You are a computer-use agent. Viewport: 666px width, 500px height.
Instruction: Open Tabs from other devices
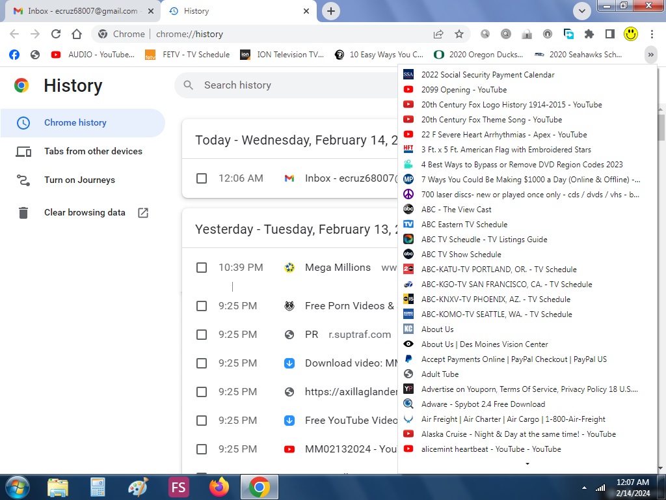point(83,151)
